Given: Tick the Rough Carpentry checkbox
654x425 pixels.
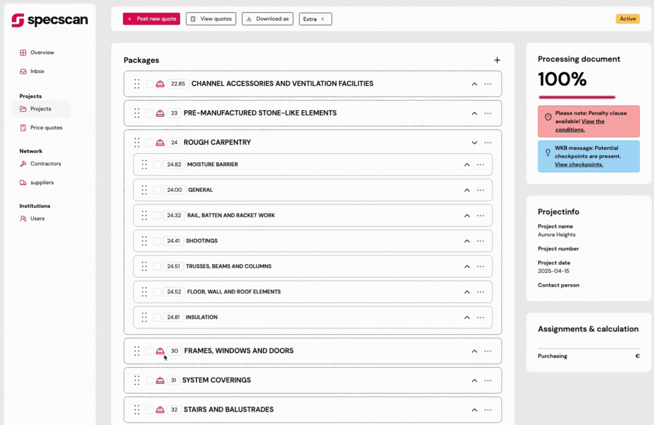Looking at the screenshot, I should [x=149, y=142].
